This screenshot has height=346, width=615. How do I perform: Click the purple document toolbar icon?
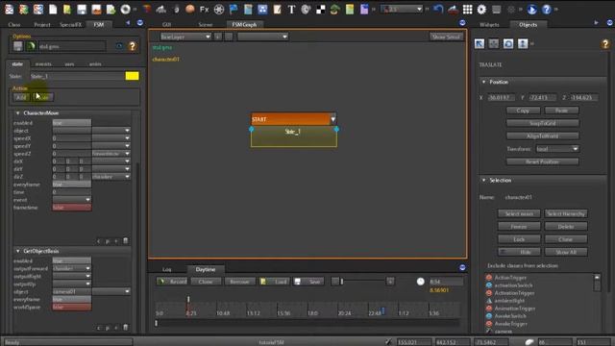(364, 9)
